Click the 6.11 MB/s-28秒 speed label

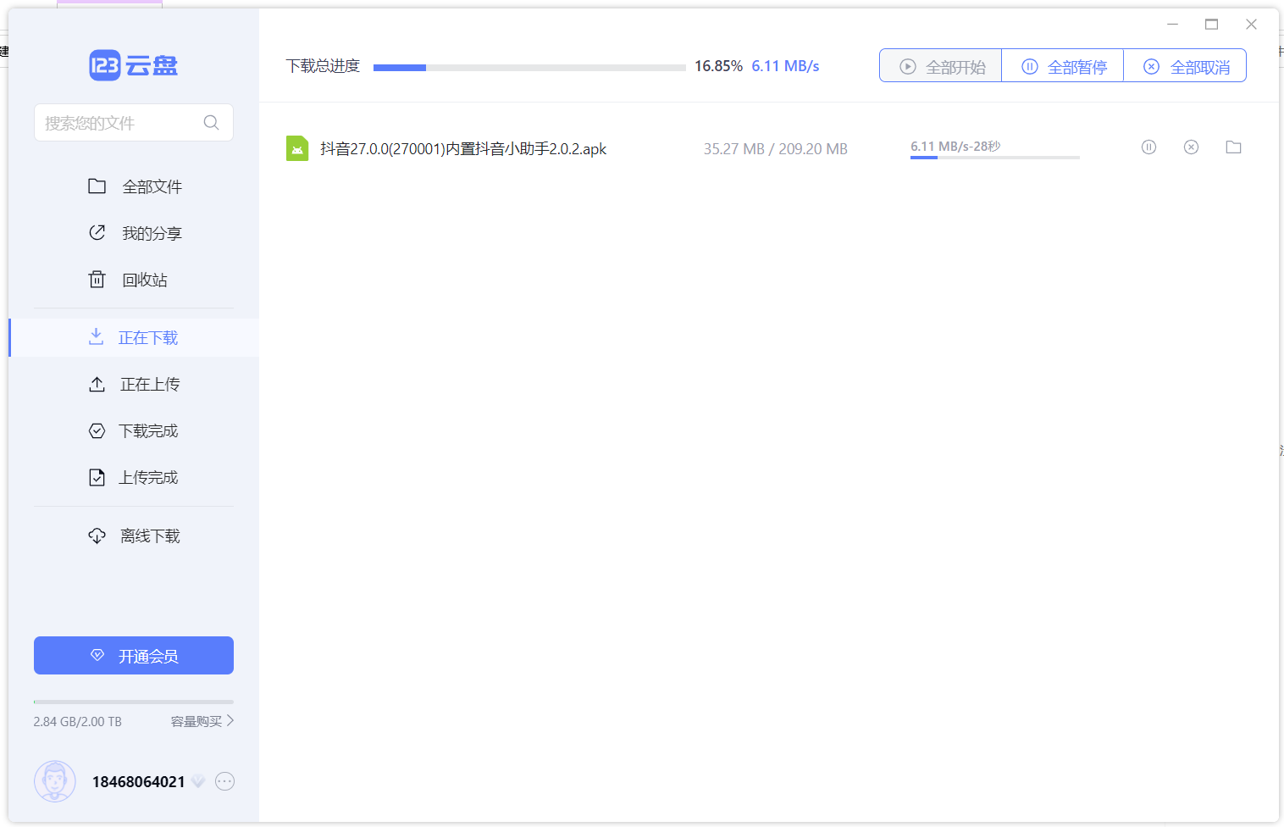[x=955, y=146]
